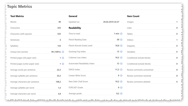Select the Characters value 433
This screenshot has width=188, height=106.
coord(59,28)
